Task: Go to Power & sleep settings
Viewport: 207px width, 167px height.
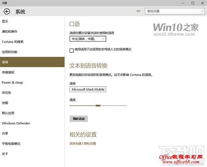Action: (x=32, y=82)
